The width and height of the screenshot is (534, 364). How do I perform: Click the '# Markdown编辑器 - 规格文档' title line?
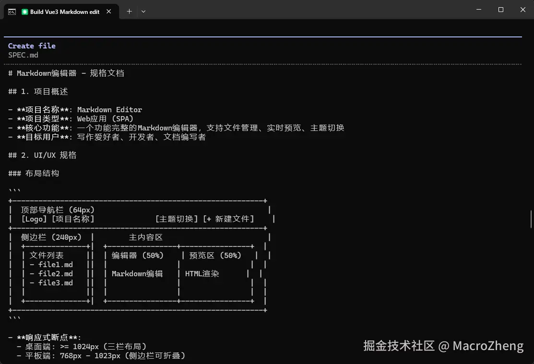(x=66, y=73)
